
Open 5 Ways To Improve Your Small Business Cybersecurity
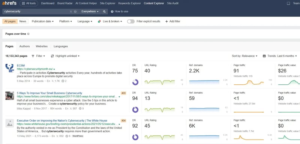[49, 93]
